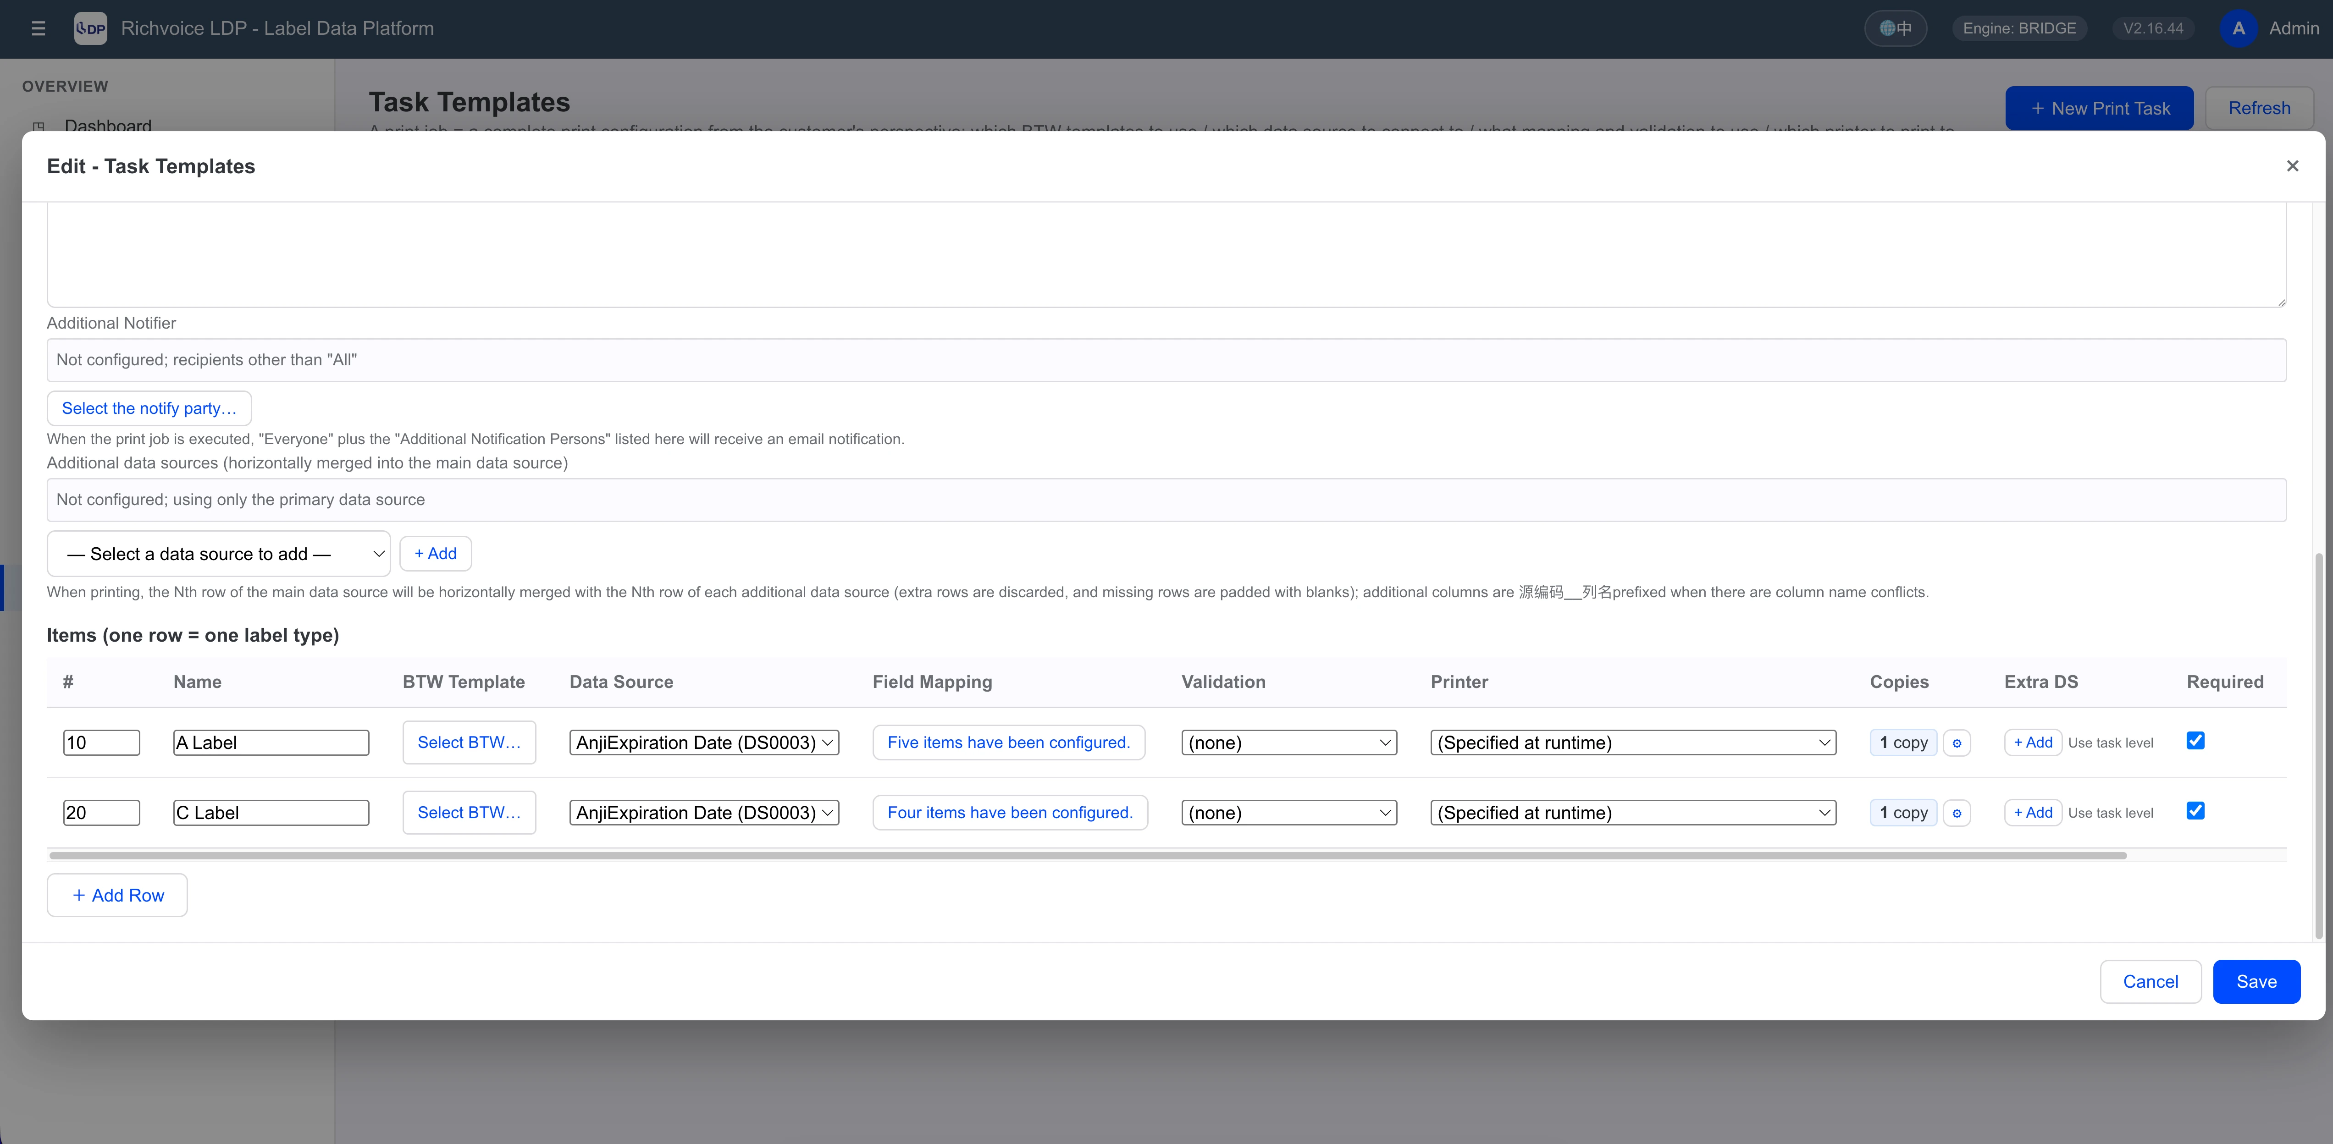Open the Data Source dropdown for A Label
The height and width of the screenshot is (1144, 2333).
coord(704,743)
